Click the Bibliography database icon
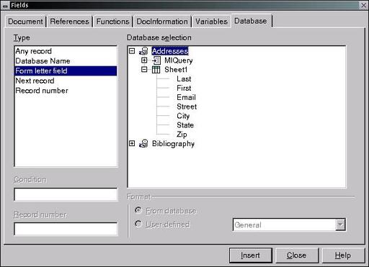This screenshot has width=369, height=267. pos(143,143)
